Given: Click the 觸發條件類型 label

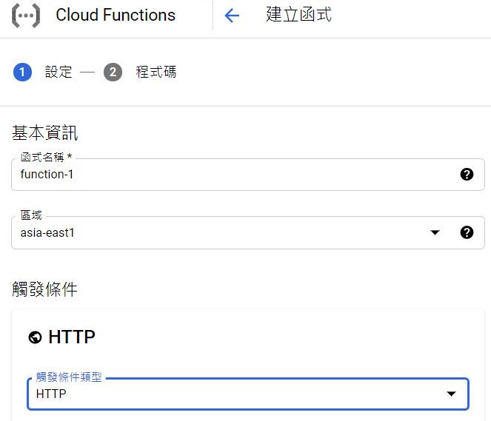Looking at the screenshot, I should pos(69,377).
